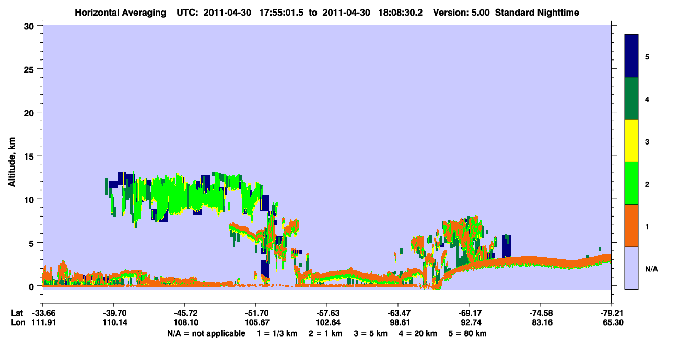Click the 'Lat' row label
The width and height of the screenshot is (679, 348).
click(x=17, y=313)
